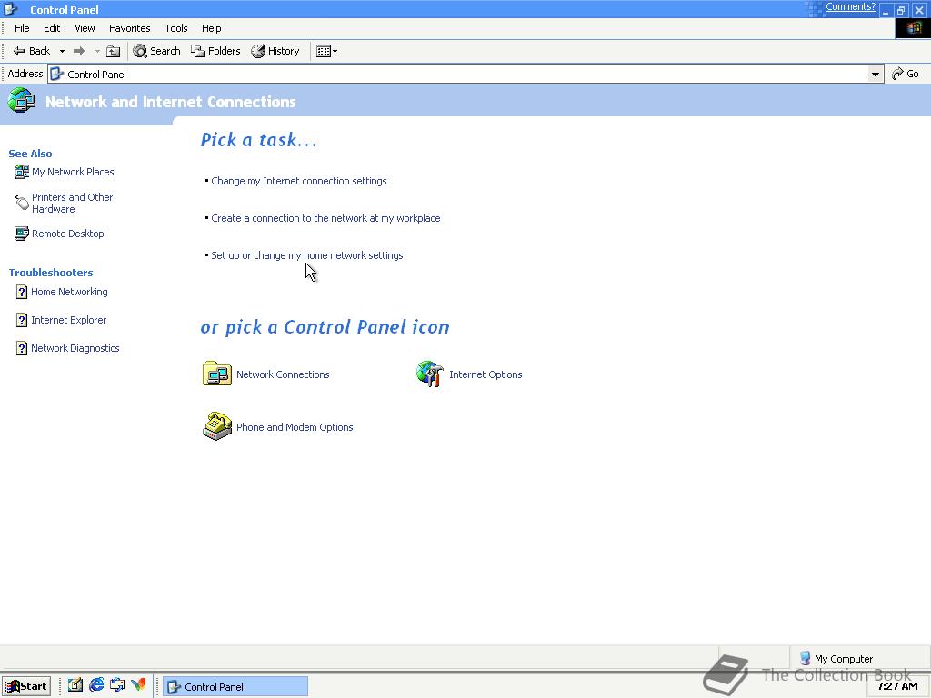Open the Network Connections label

283,374
